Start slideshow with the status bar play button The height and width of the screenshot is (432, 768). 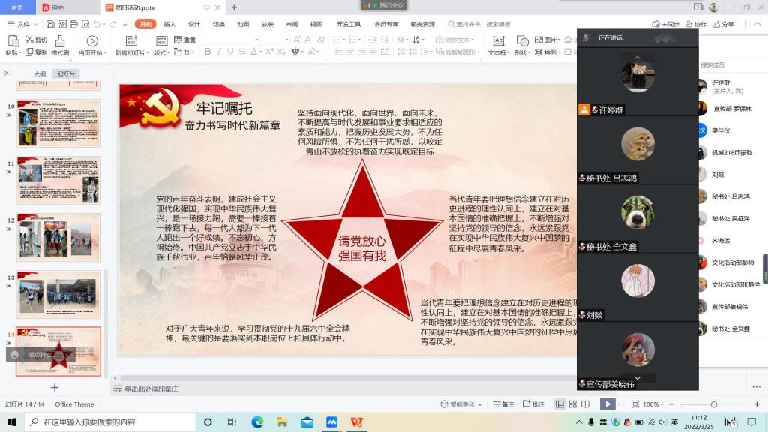607,404
